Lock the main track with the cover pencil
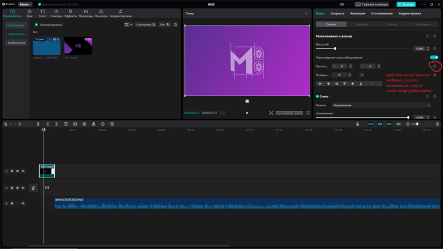Viewport: 443px width, 249px height. [x=12, y=188]
